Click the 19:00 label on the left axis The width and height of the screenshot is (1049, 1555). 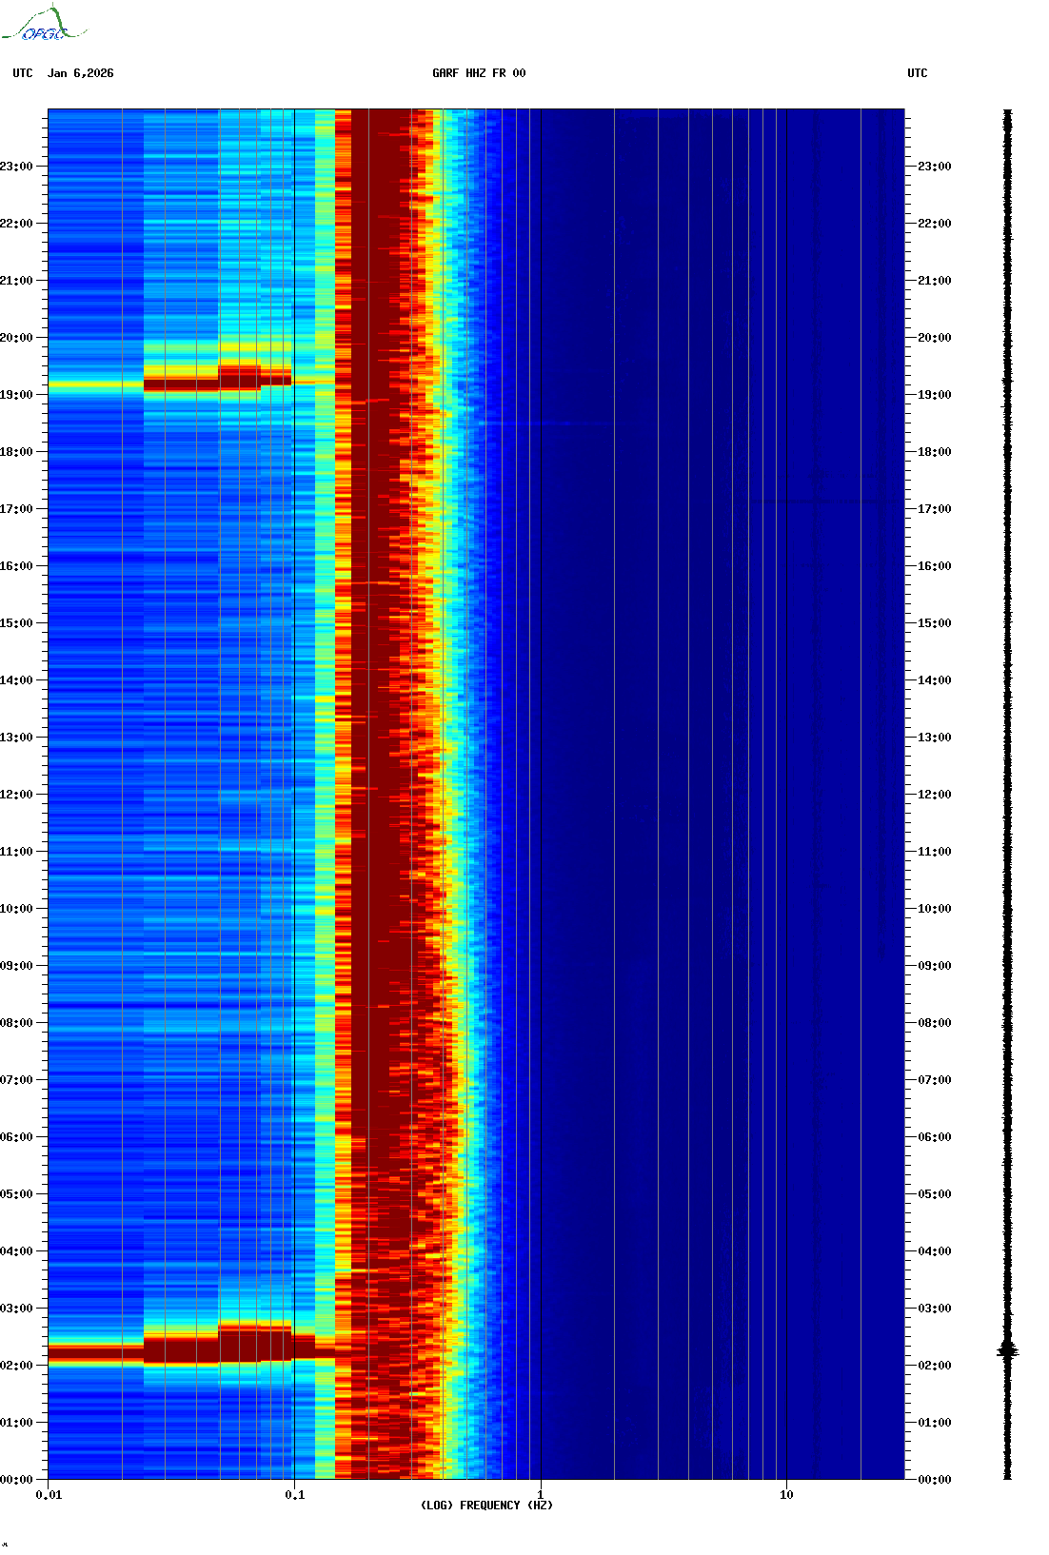tap(16, 395)
